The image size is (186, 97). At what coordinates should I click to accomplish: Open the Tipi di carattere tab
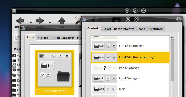[x=62, y=38]
